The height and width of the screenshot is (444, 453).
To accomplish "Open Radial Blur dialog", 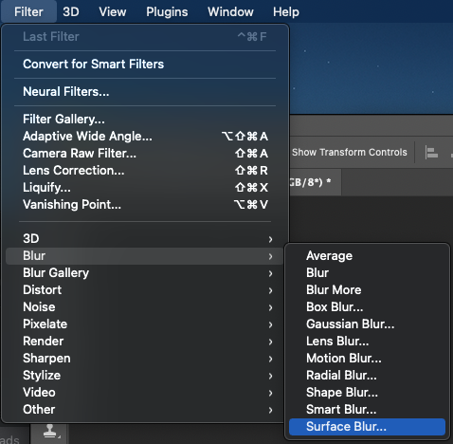I will 367,376.
